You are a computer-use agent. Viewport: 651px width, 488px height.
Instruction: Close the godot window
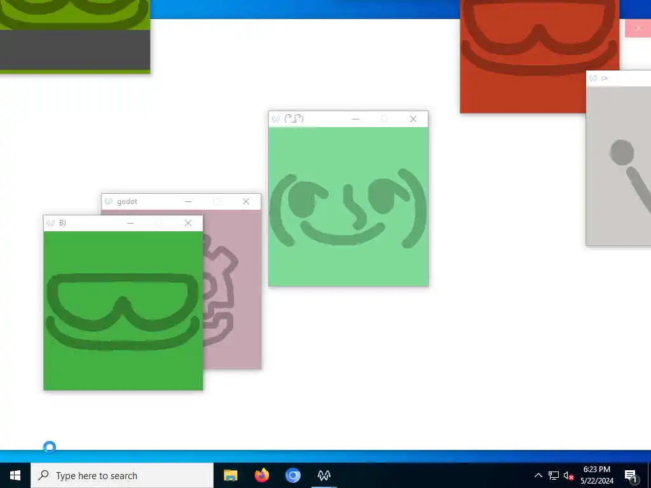pyautogui.click(x=246, y=201)
